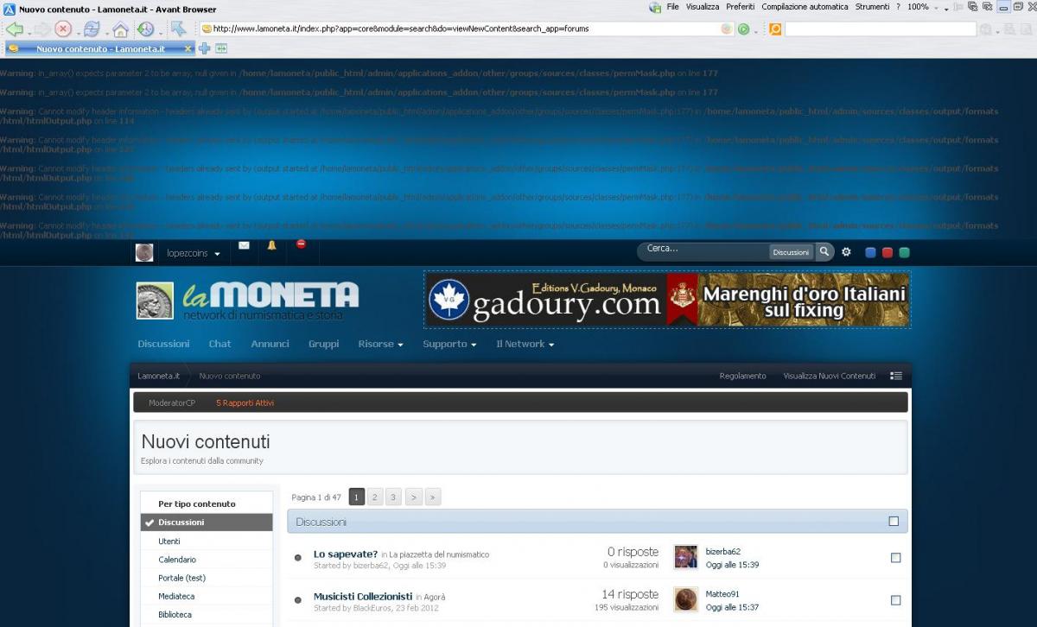The image size is (1037, 627).
Task: Tick the checkbox for 'Lo sapevate?' topic
Action: [895, 558]
